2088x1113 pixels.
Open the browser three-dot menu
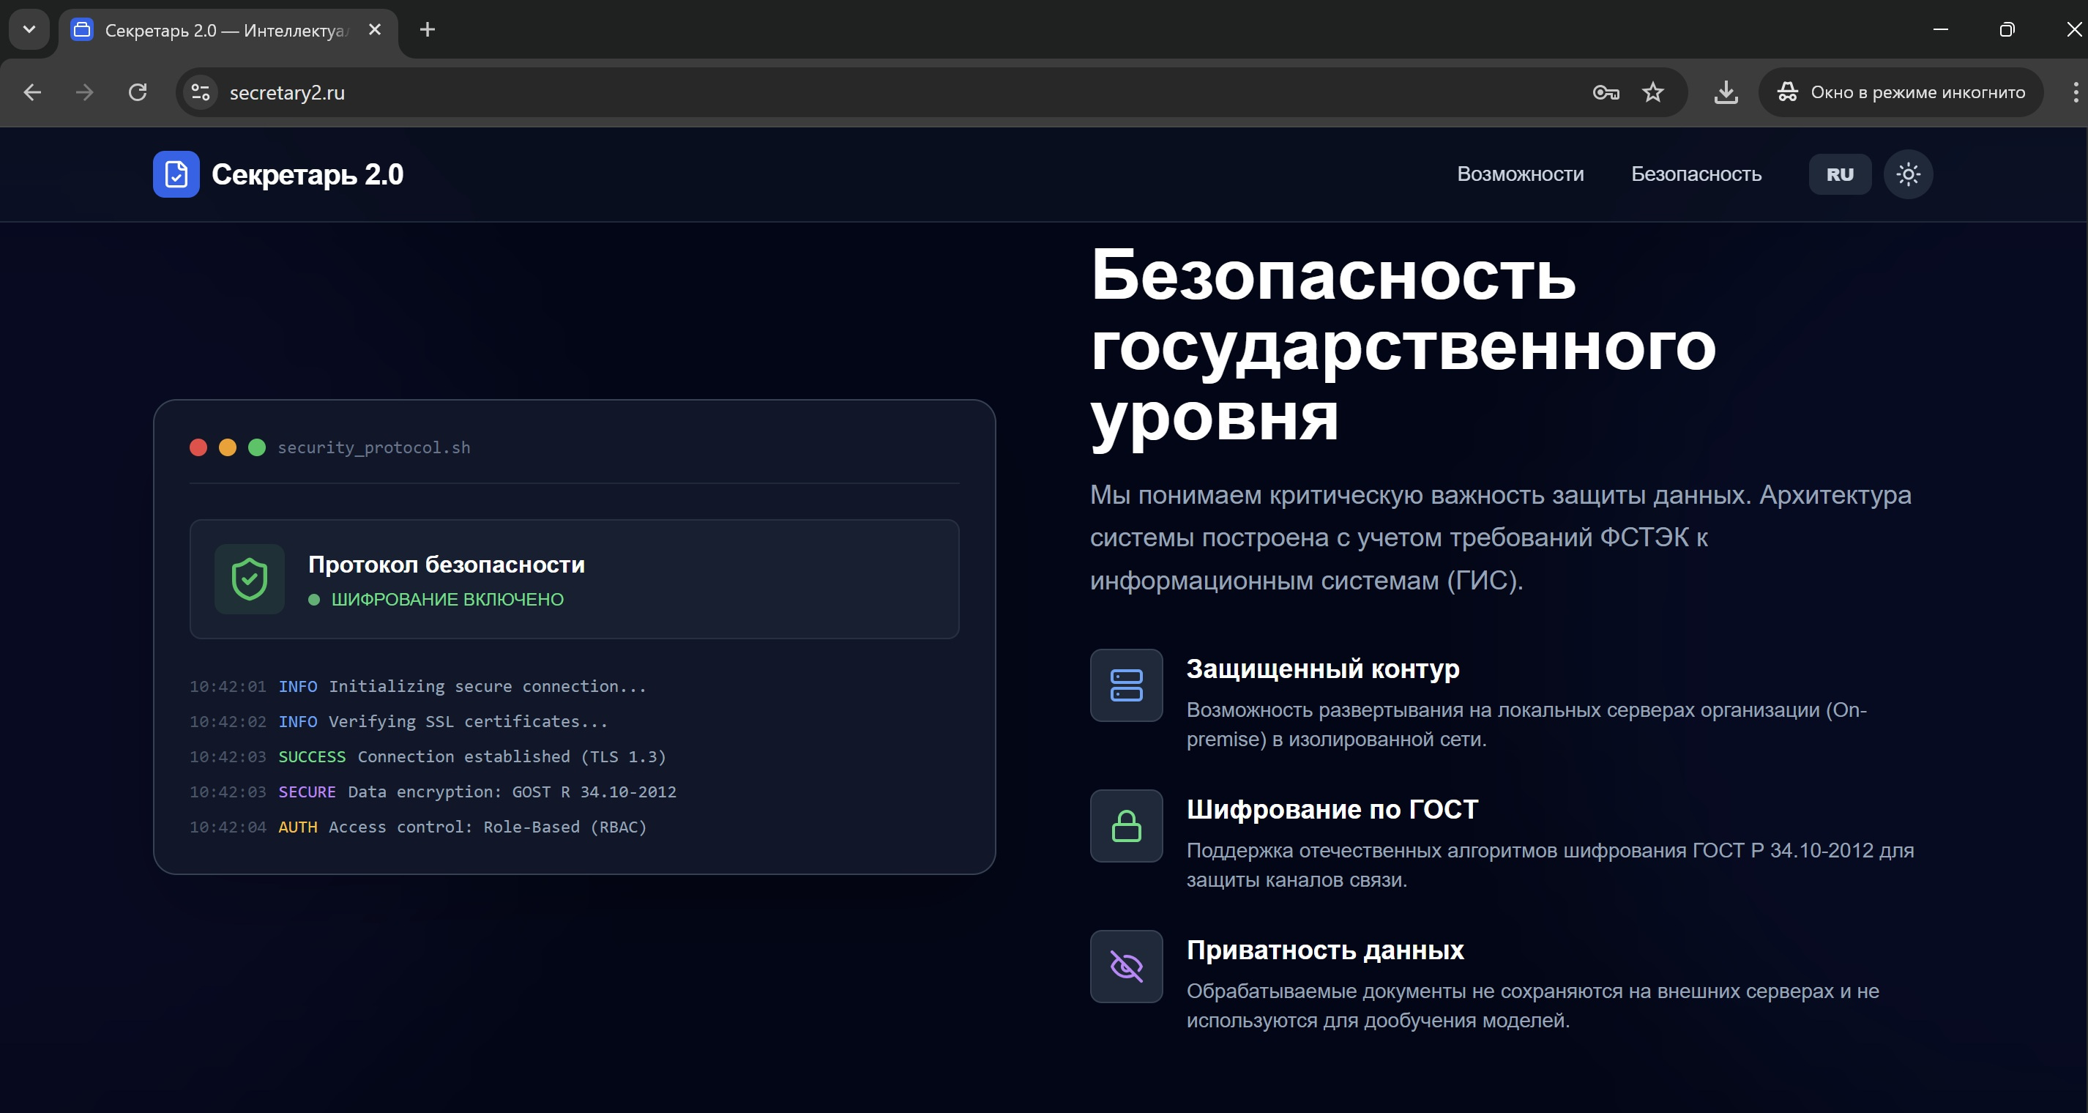(x=2075, y=92)
